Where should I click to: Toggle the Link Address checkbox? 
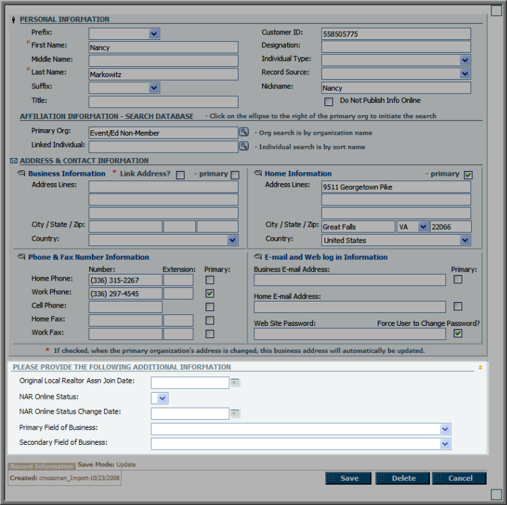[x=180, y=175]
